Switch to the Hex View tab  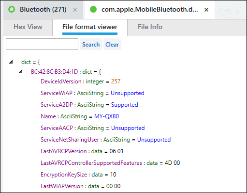click(x=28, y=27)
